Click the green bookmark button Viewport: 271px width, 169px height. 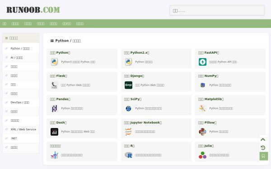pos(264,156)
